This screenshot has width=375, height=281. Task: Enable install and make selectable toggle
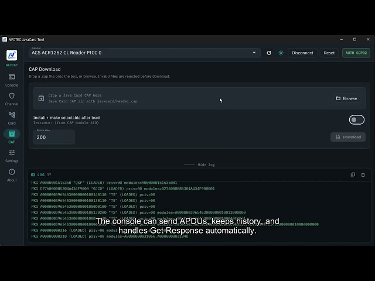point(357,119)
